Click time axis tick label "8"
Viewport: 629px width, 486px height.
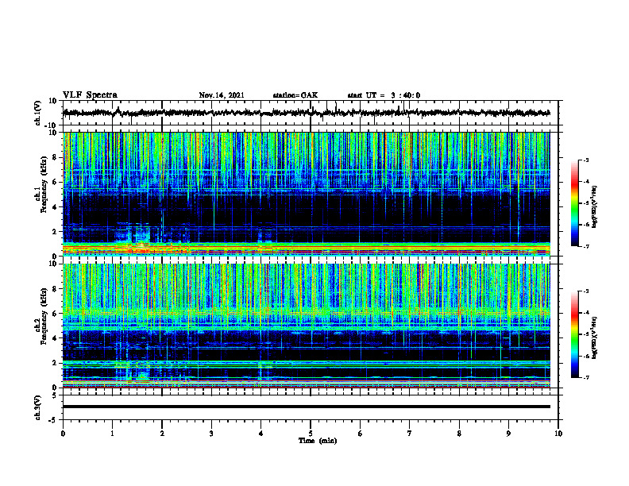click(x=459, y=434)
